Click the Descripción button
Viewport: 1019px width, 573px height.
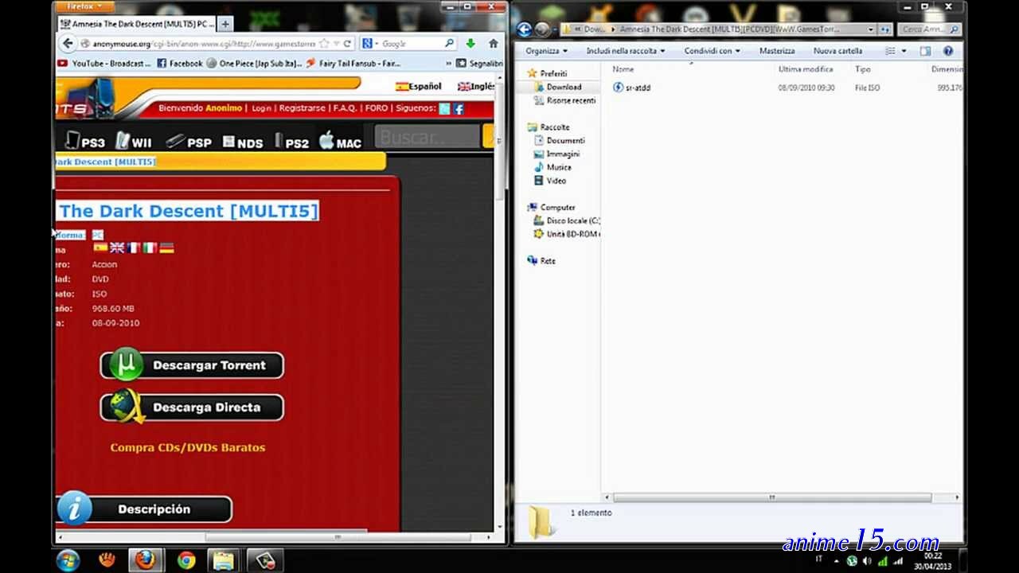click(x=144, y=509)
